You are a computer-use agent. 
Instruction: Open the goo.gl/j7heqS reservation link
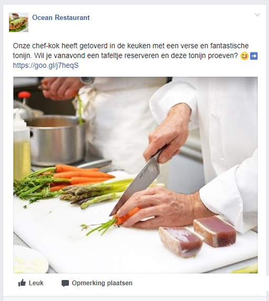pos(46,66)
